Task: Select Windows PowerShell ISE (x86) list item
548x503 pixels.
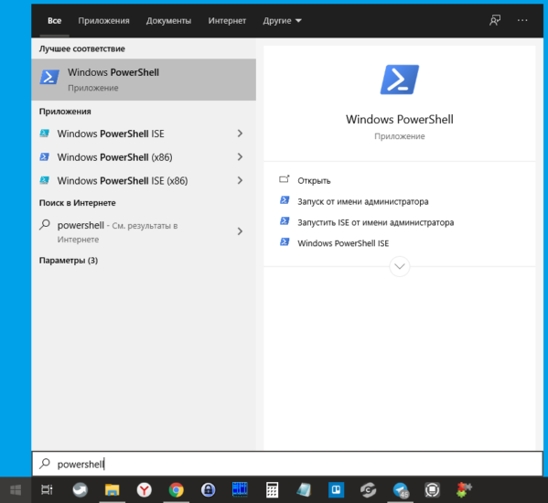Action: [x=144, y=180]
